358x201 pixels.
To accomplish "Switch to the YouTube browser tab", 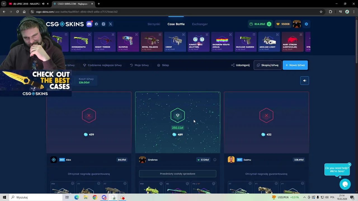I will coord(28,4).
